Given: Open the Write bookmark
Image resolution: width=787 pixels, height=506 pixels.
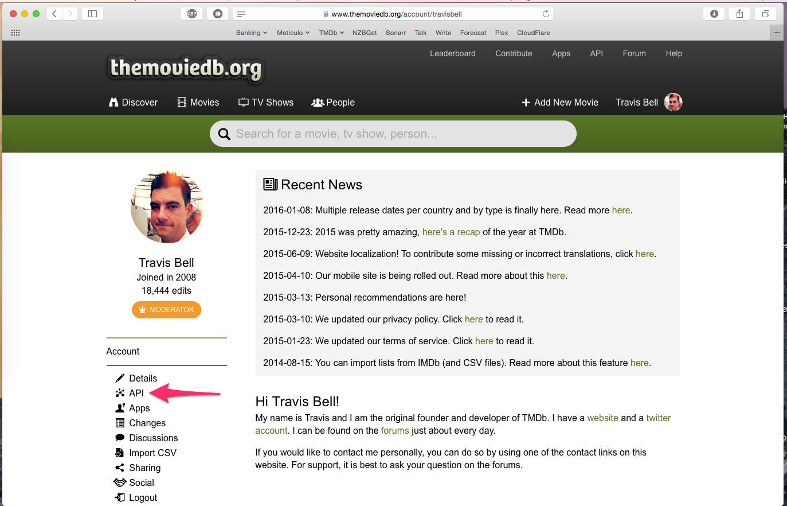Looking at the screenshot, I should pyautogui.click(x=444, y=33).
